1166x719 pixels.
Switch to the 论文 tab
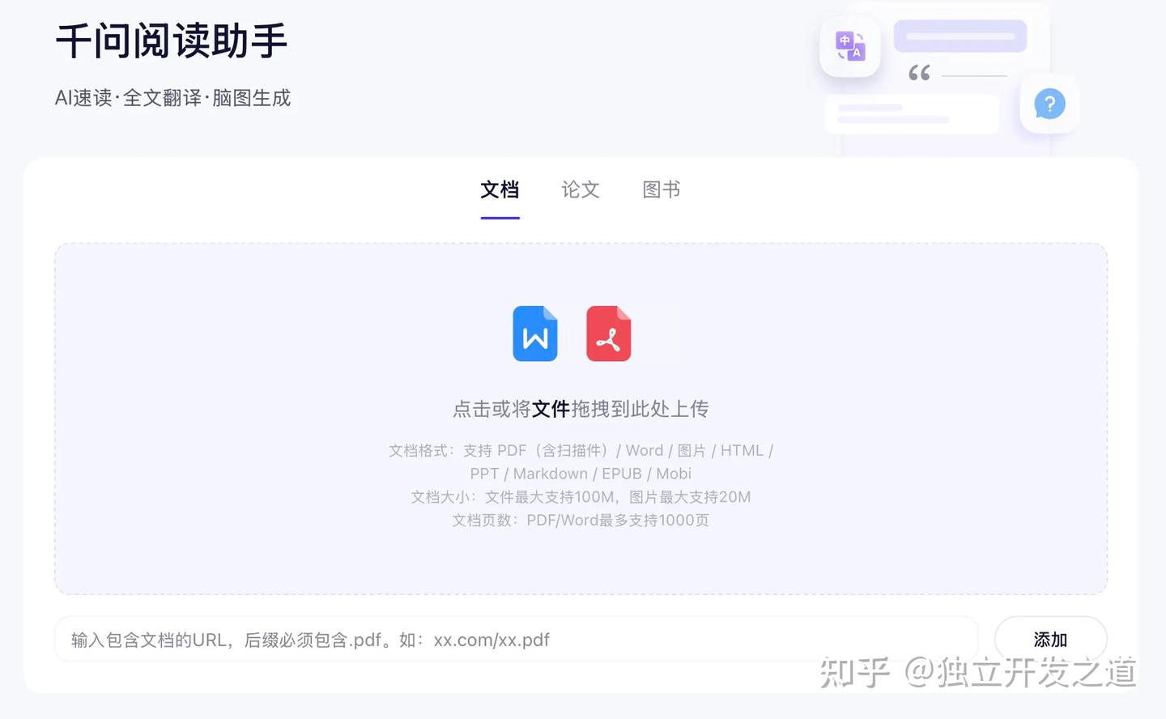pyautogui.click(x=581, y=190)
